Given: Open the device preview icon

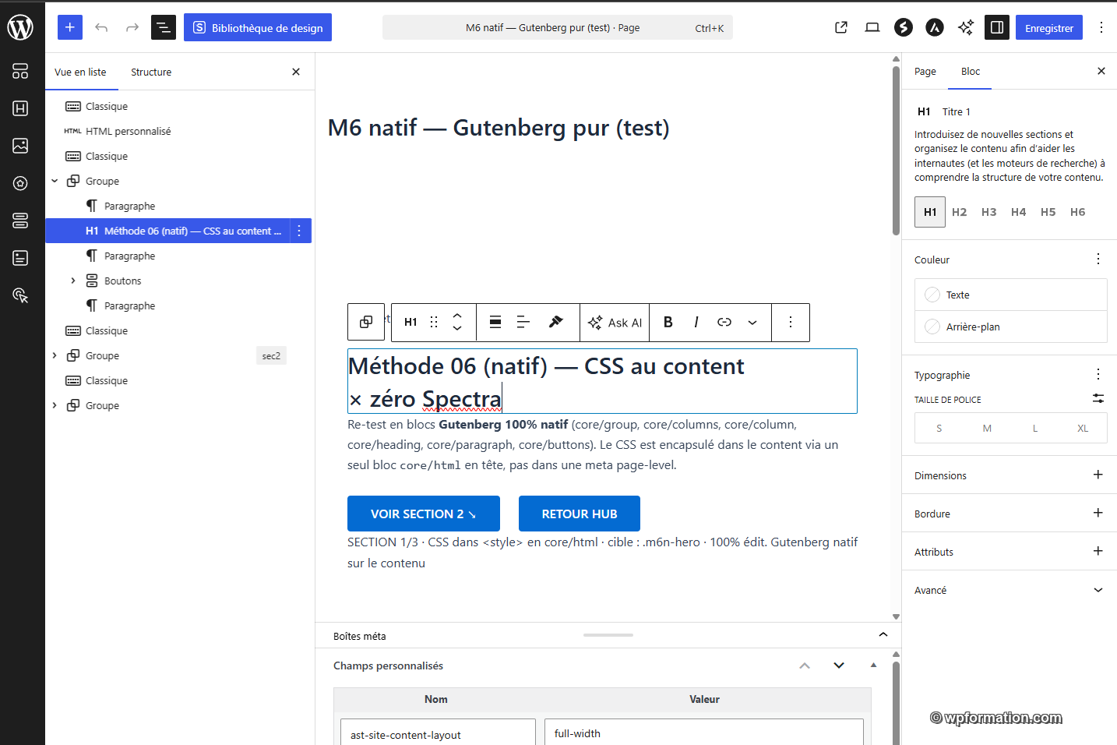Looking at the screenshot, I should click(x=872, y=27).
